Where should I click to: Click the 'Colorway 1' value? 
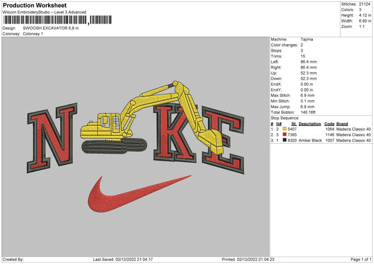(33, 34)
